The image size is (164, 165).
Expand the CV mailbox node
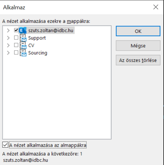click(x=8, y=46)
